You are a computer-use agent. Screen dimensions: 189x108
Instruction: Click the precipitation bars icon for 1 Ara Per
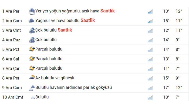click(150, 12)
